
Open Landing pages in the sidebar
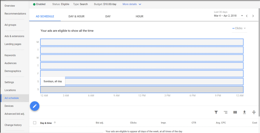pos(13,44)
